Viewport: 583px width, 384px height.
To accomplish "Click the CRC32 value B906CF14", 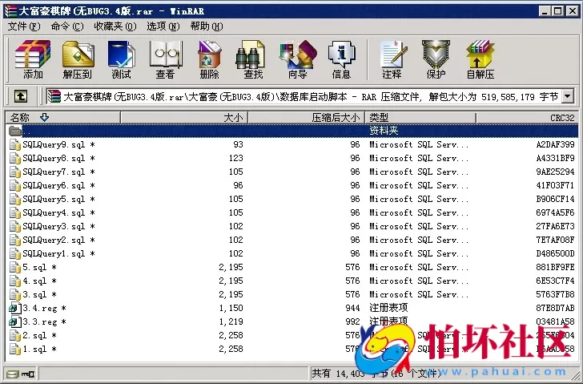I will tap(555, 199).
